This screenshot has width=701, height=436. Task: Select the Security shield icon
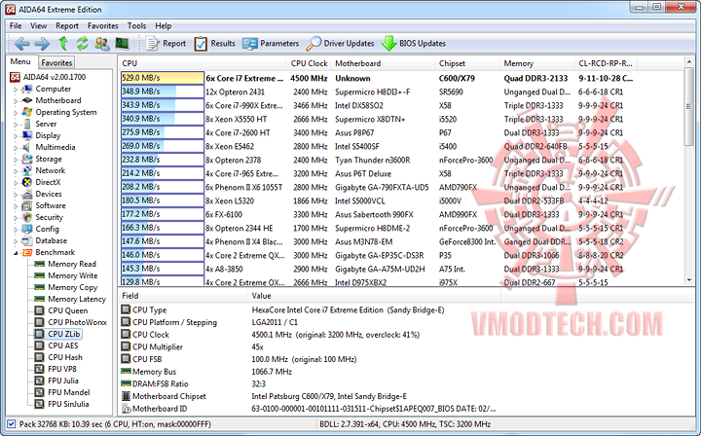27,217
